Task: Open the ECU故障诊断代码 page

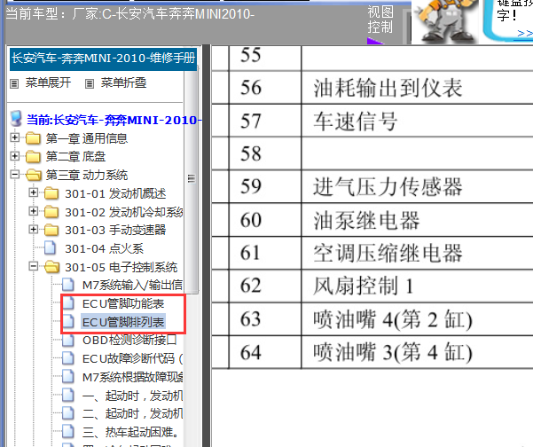Action: pyautogui.click(x=132, y=358)
